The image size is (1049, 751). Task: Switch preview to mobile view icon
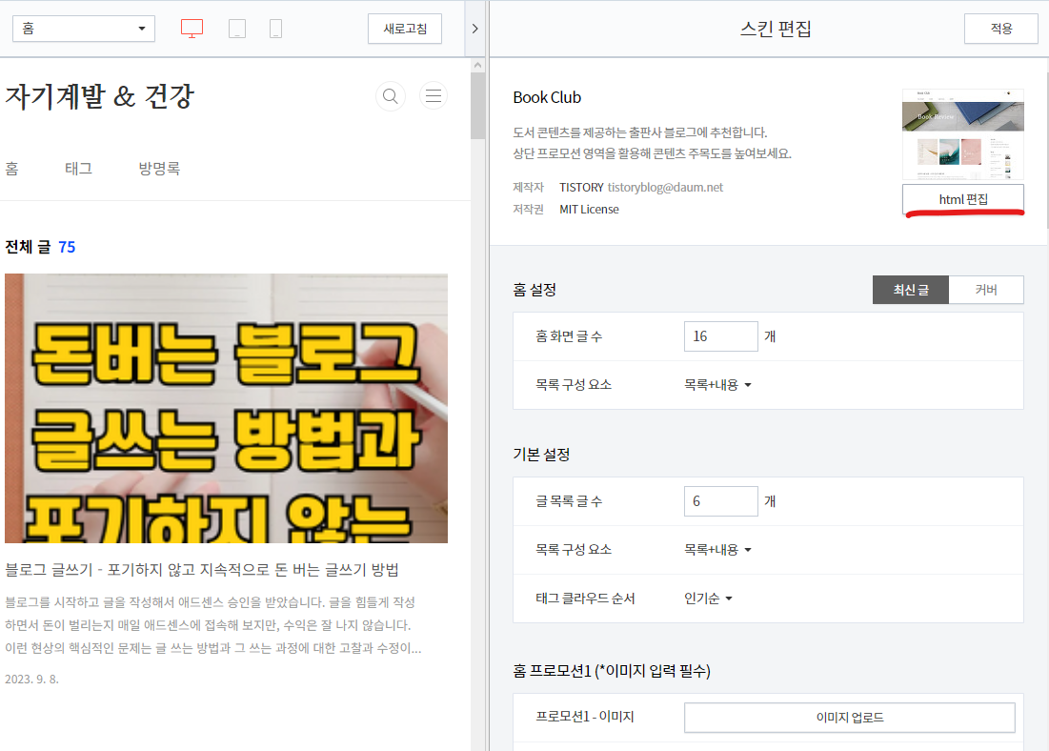275,28
